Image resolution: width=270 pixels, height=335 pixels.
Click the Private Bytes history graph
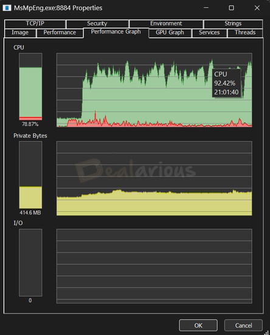[x=154, y=178]
